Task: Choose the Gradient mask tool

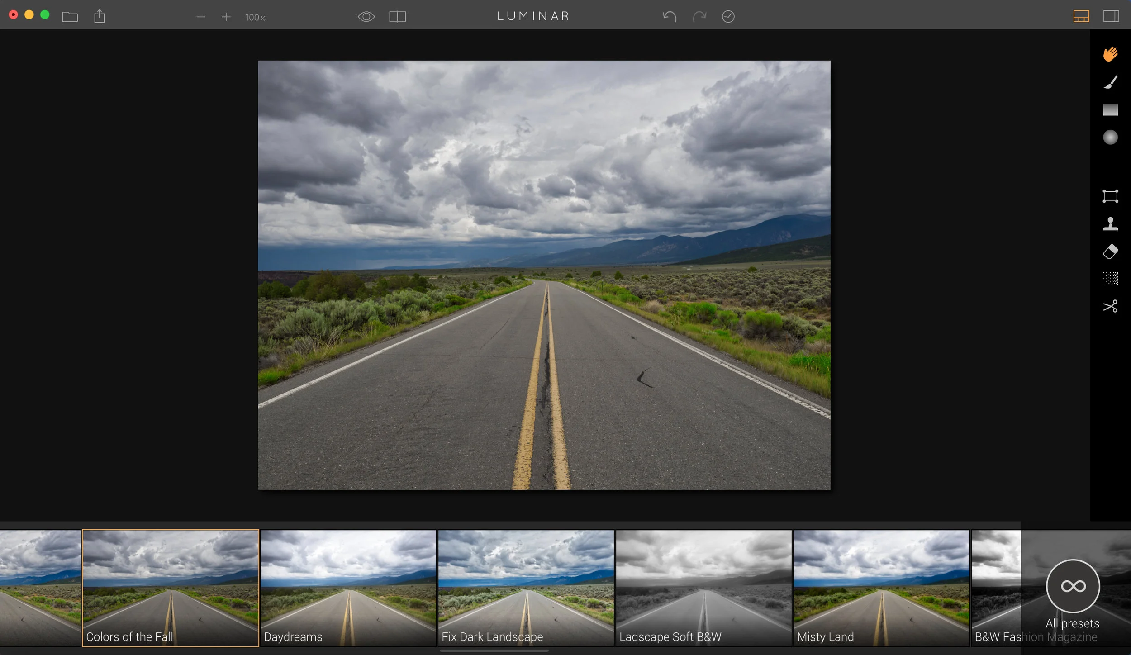Action: point(1110,110)
